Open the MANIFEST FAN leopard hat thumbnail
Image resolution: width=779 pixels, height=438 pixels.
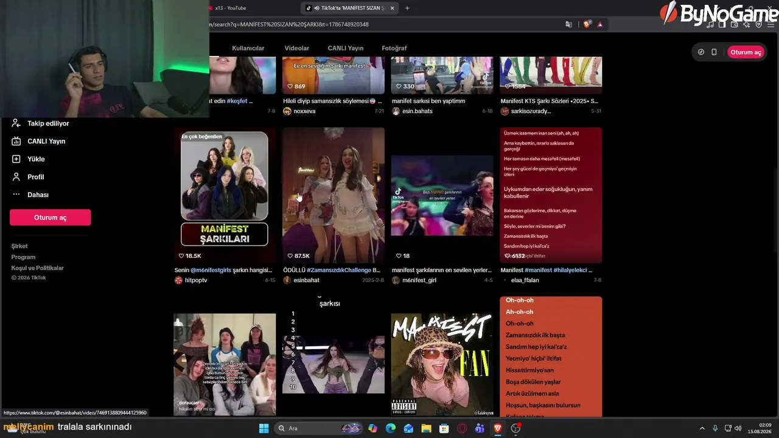tap(442, 364)
